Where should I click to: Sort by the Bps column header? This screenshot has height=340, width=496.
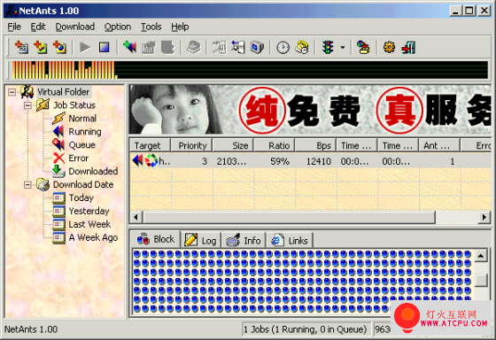click(x=315, y=145)
